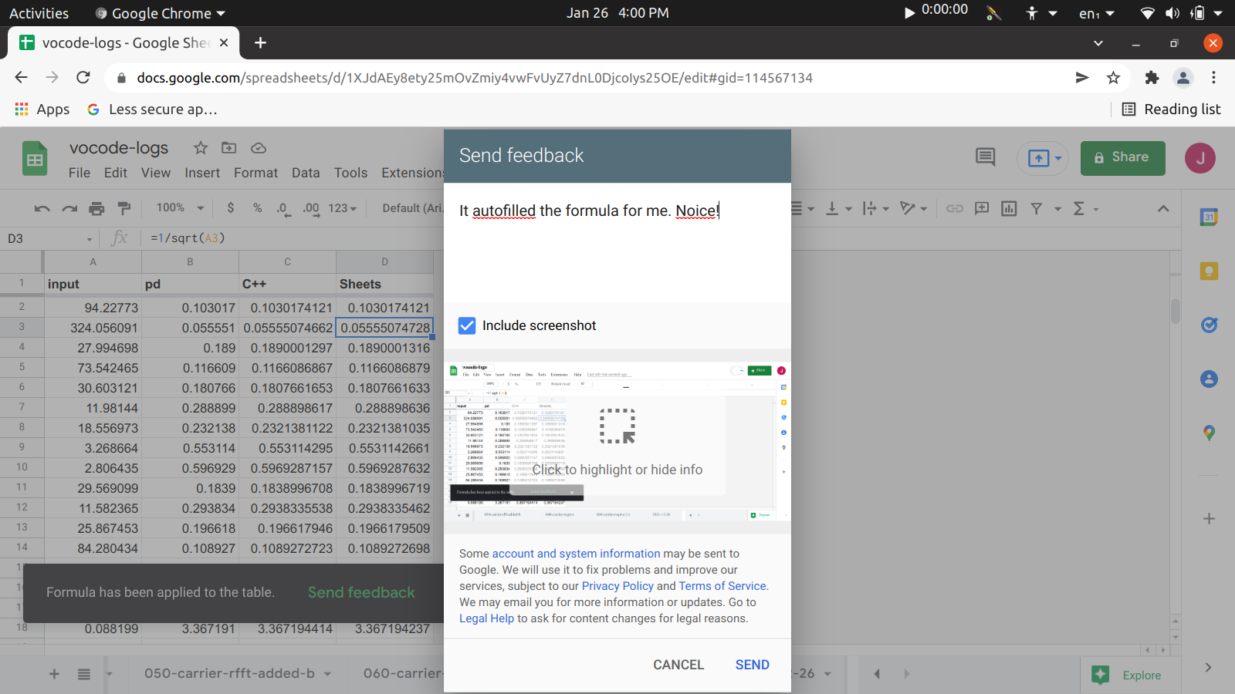Open the Activities overview
This screenshot has height=694, width=1235.
coord(39,13)
